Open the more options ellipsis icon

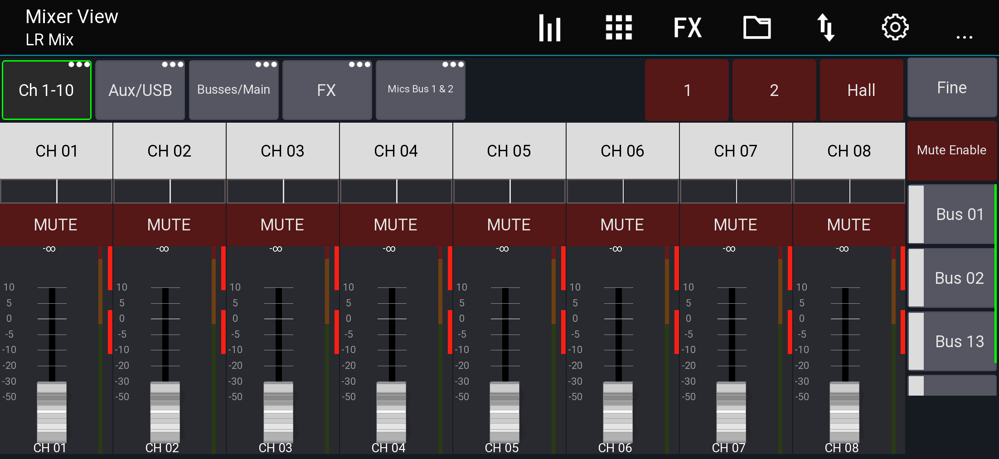click(x=964, y=37)
